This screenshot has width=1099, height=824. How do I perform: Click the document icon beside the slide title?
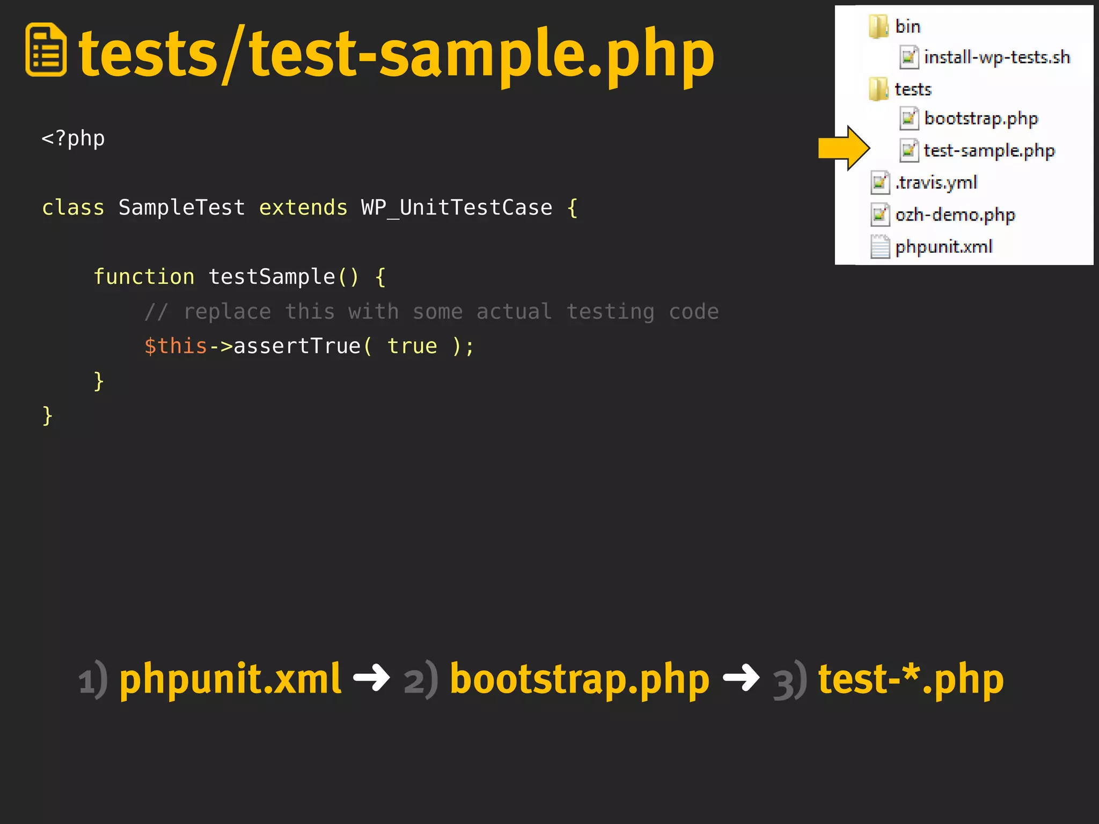coord(46,50)
